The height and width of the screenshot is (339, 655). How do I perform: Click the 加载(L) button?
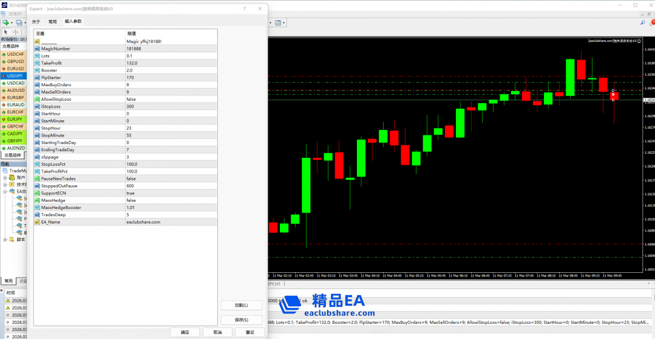(x=242, y=305)
